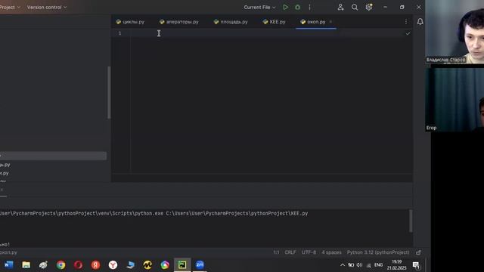Click the run console vertical scrollbar
484x272 pixels.
(411, 221)
